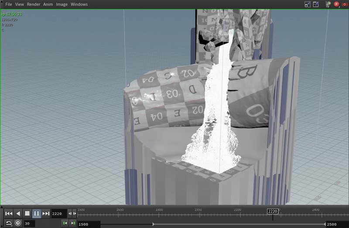Image resolution: width=349 pixels, height=228 pixels.
Task: Toggle the pause button
Action: click(x=36, y=214)
